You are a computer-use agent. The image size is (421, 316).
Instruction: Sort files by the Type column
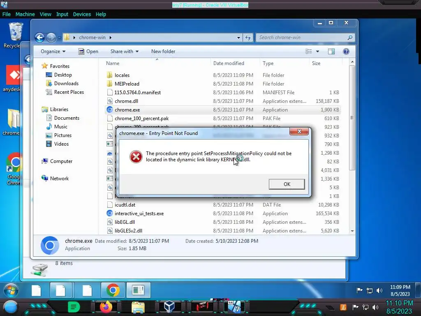[x=268, y=63]
